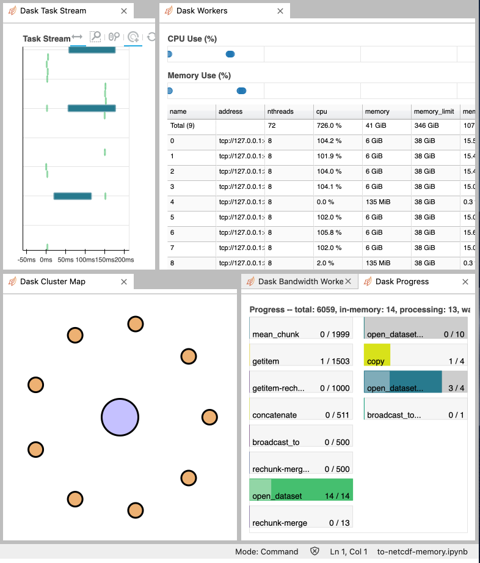Click the 200ms tick label on Task Stream axis
480x563 pixels.
pyautogui.click(x=124, y=260)
